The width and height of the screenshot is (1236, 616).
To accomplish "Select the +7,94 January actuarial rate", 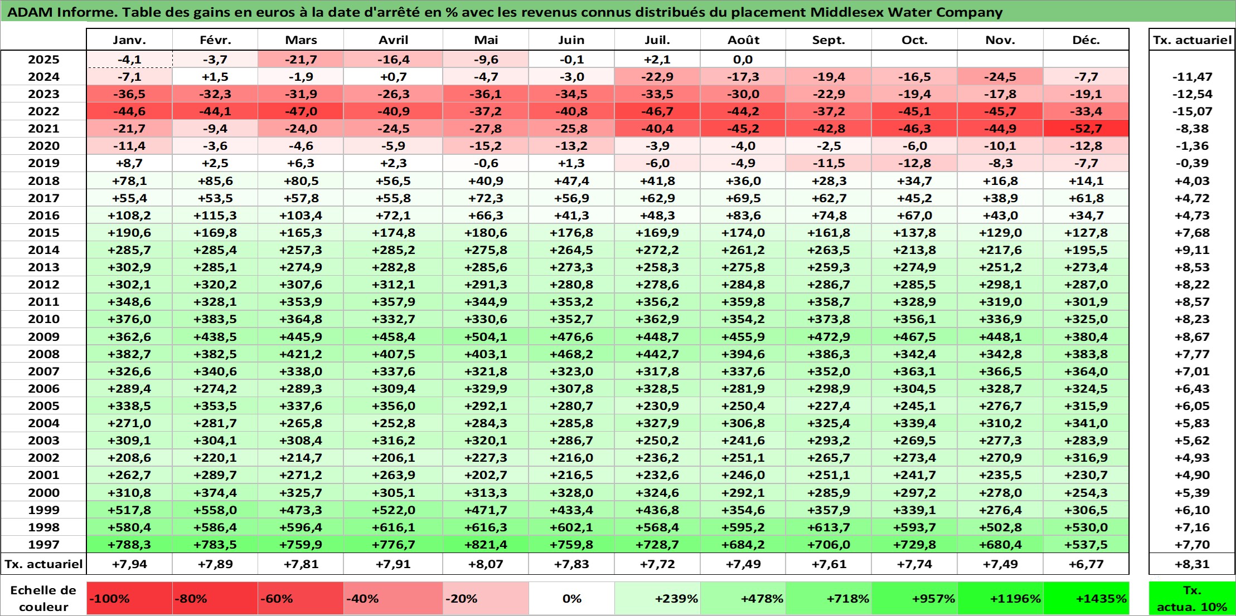I will [x=129, y=564].
